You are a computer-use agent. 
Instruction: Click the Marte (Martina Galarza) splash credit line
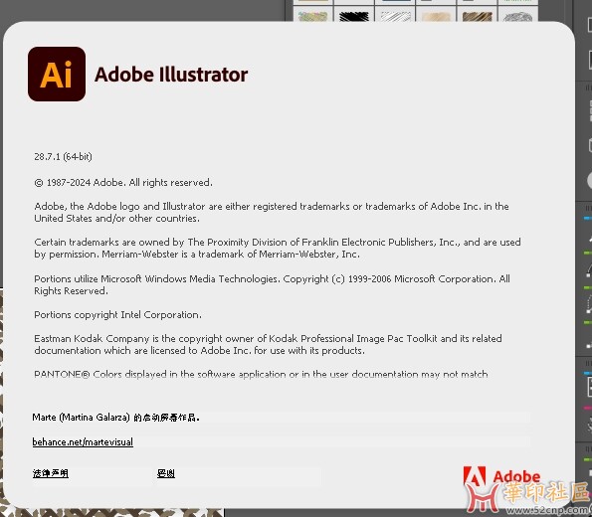115,417
